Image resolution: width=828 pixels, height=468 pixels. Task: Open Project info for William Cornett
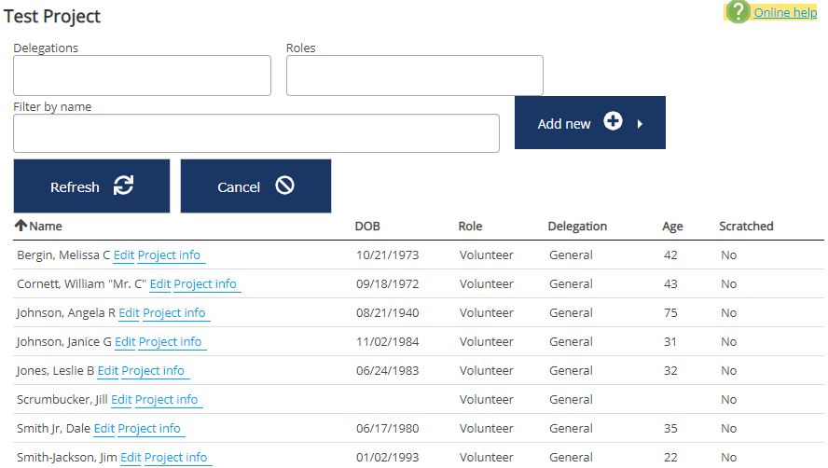205,284
